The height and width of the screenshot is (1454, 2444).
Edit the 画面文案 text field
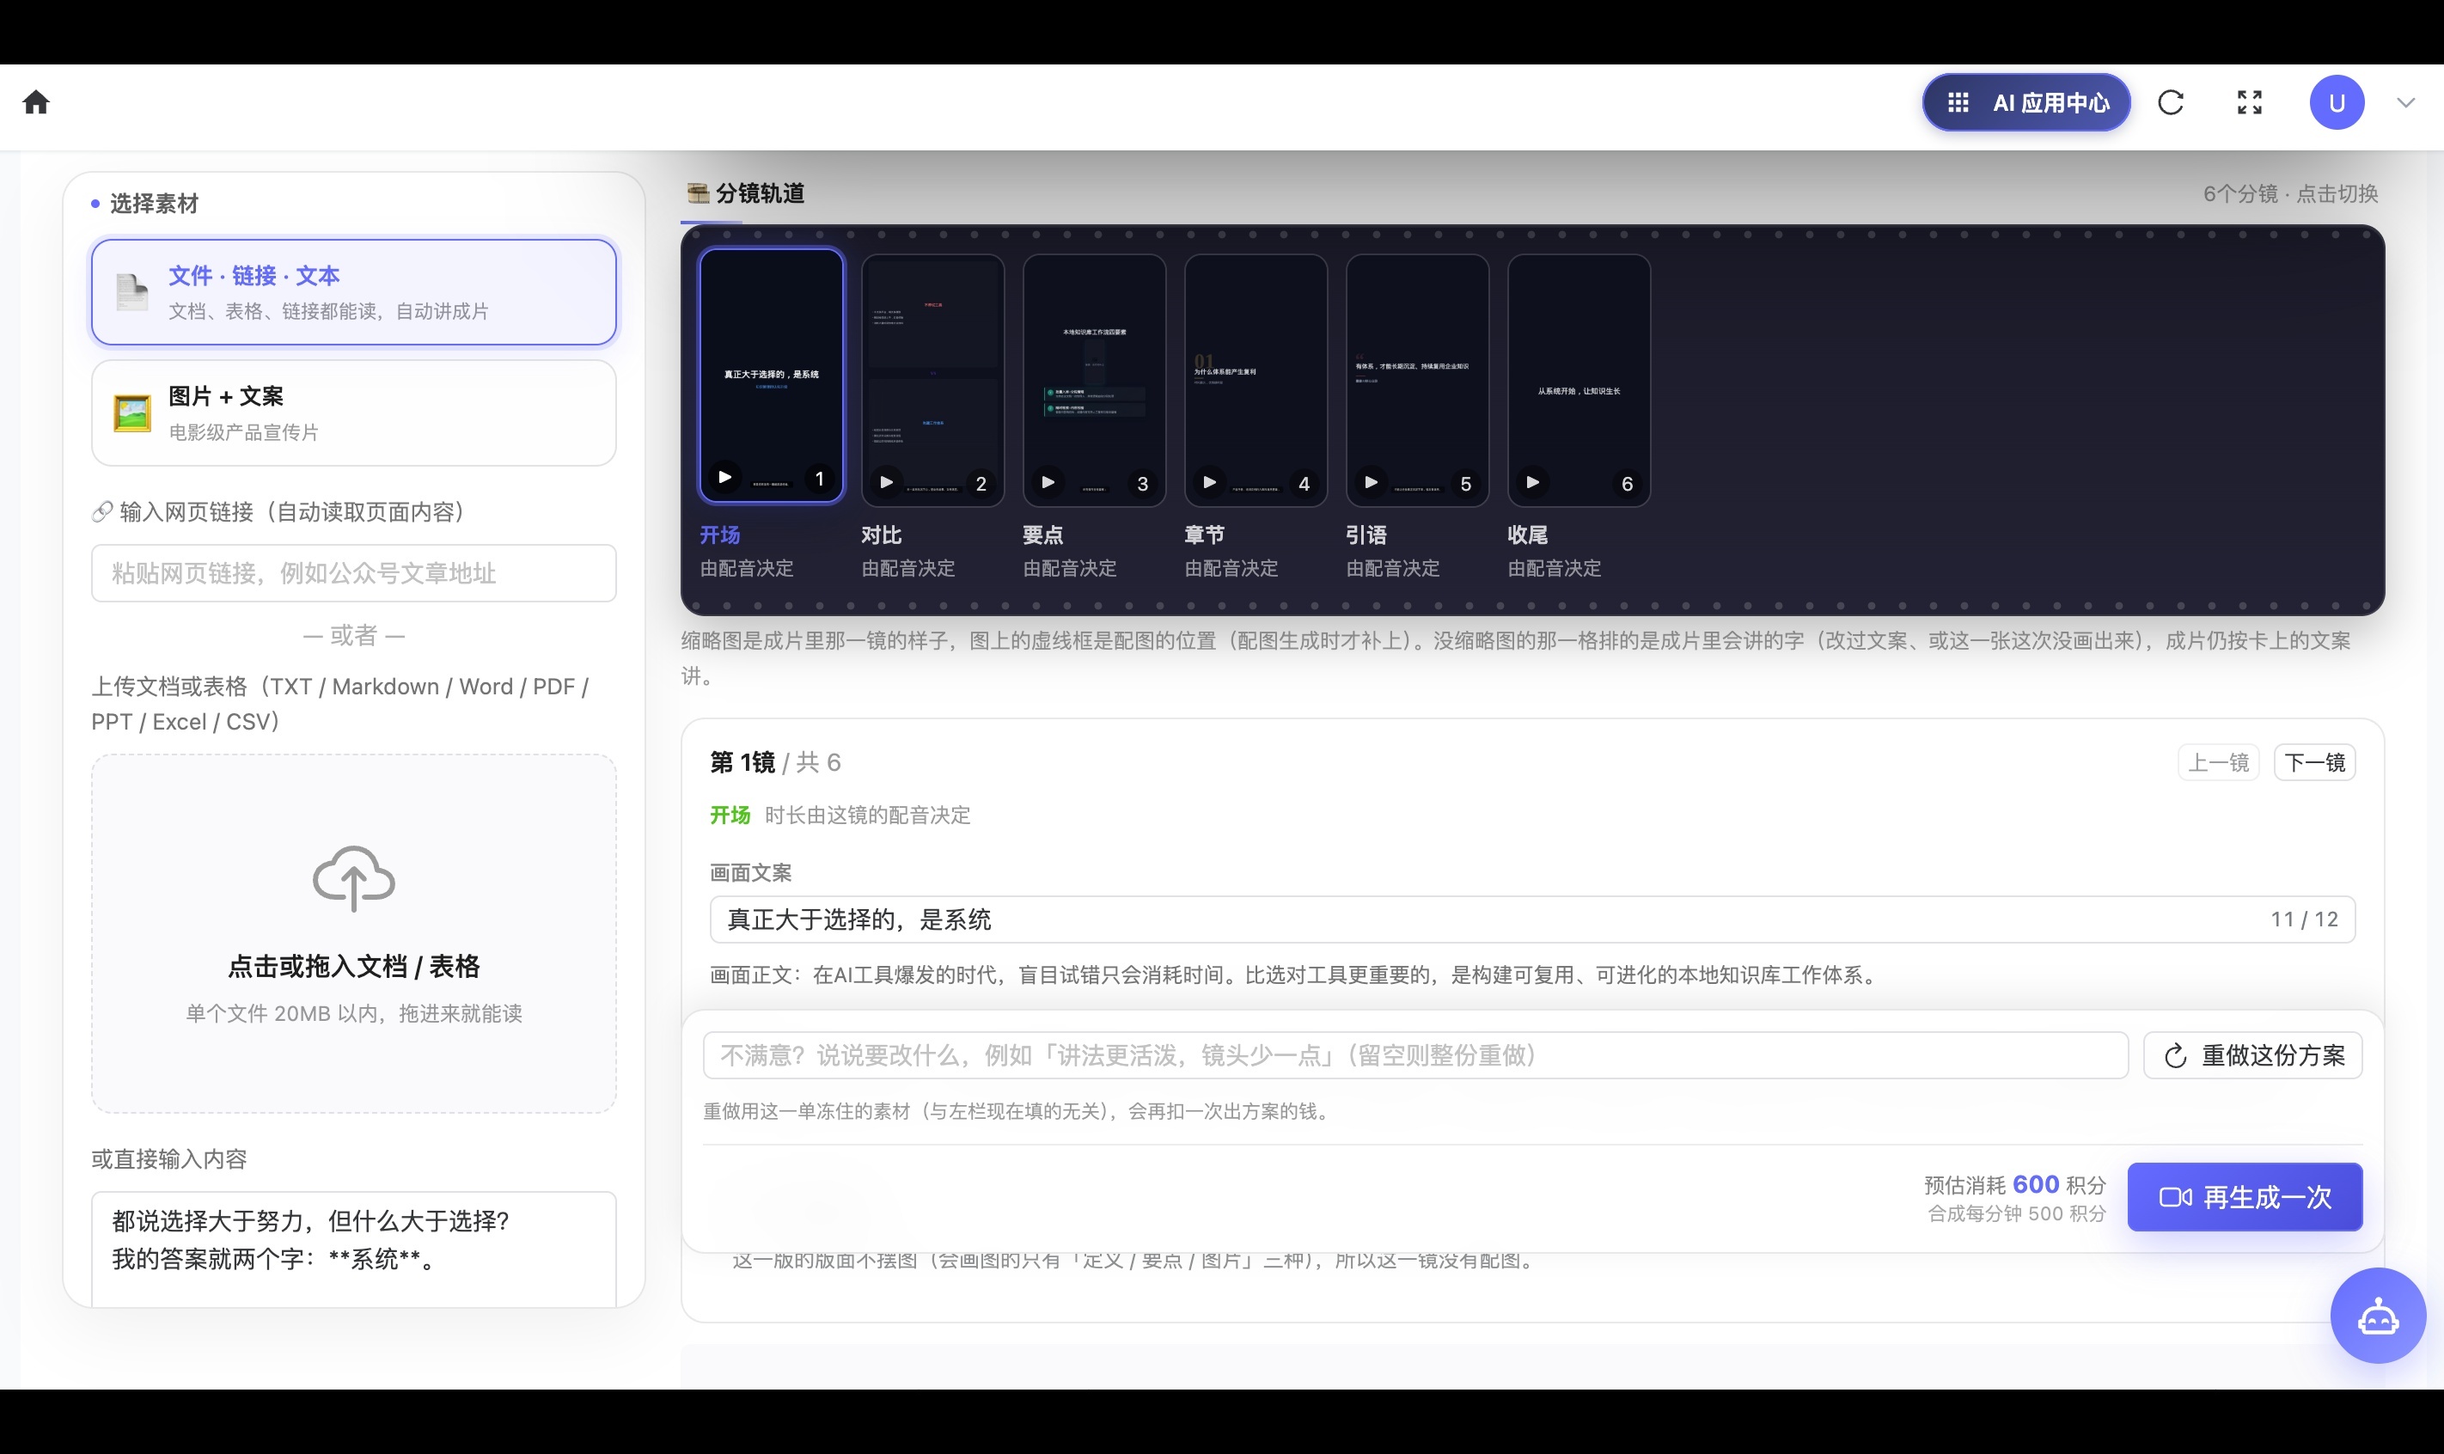coord(1532,919)
